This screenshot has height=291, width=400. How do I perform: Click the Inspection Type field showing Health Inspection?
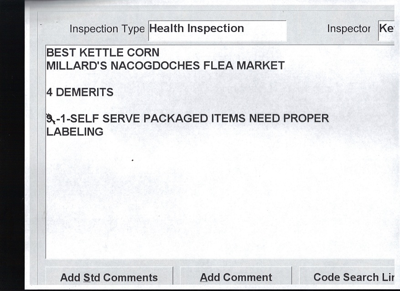pos(217,29)
